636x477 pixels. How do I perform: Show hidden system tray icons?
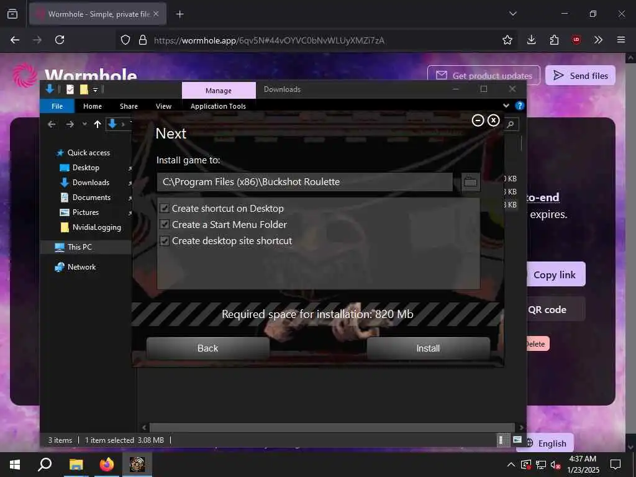coord(511,465)
